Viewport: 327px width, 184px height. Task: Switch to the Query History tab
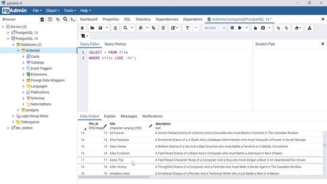pyautogui.click(x=115, y=44)
